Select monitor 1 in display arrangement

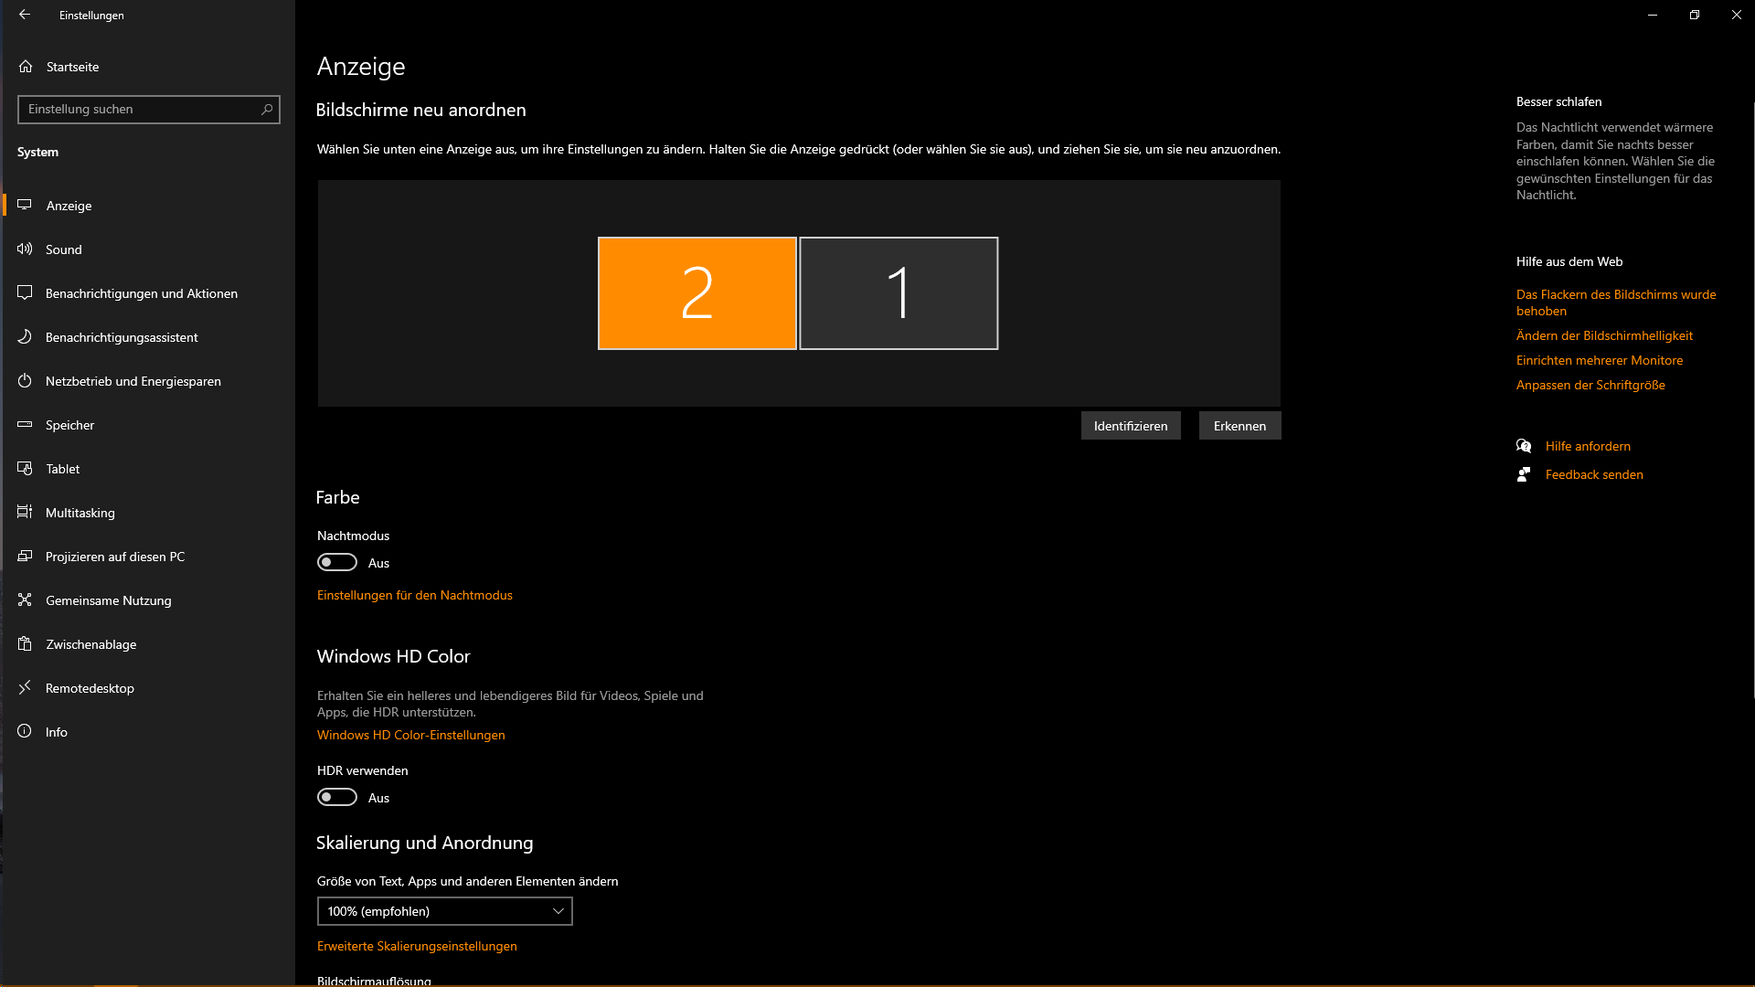pyautogui.click(x=899, y=293)
